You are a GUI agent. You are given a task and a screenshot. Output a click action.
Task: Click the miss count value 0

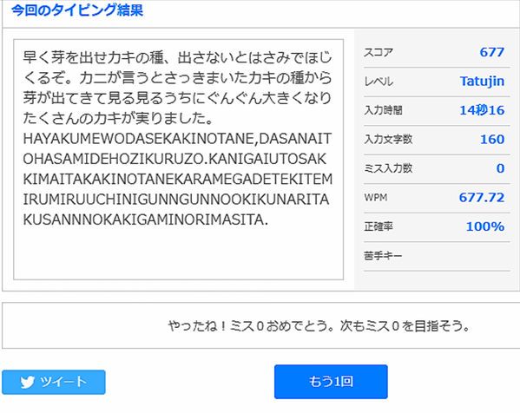(500, 168)
